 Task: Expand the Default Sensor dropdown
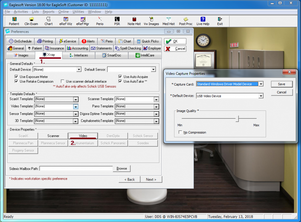(x=153, y=70)
